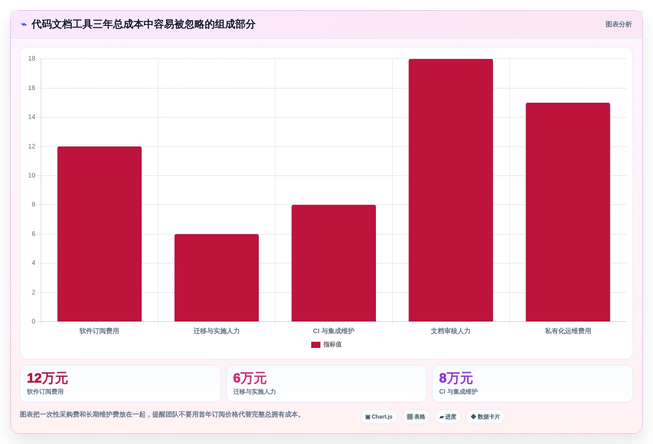This screenshot has width=653, height=444.
Task: Click the y-axis value 10
Action: tap(32, 175)
